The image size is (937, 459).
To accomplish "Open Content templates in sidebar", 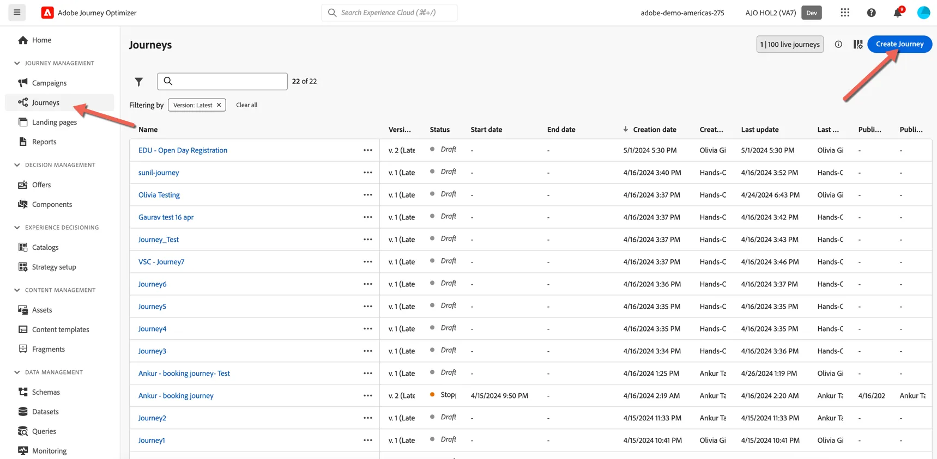I will click(x=59, y=329).
